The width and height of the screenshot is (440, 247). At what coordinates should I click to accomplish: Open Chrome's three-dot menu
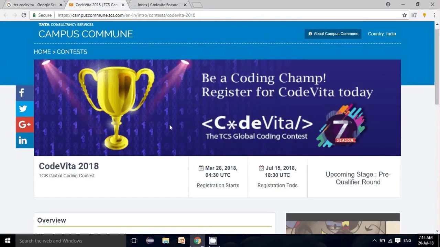point(434,15)
